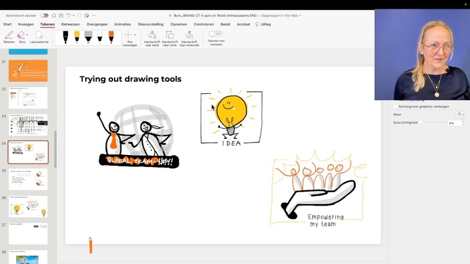The width and height of the screenshot is (470, 264).
Task: Open the Animaties tab
Action: 123,24
